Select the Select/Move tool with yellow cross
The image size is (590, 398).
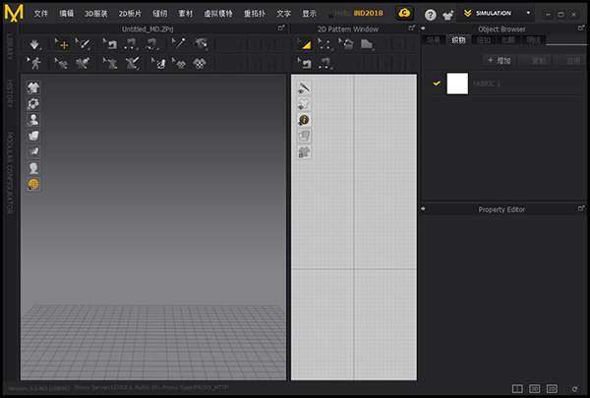coord(61,45)
